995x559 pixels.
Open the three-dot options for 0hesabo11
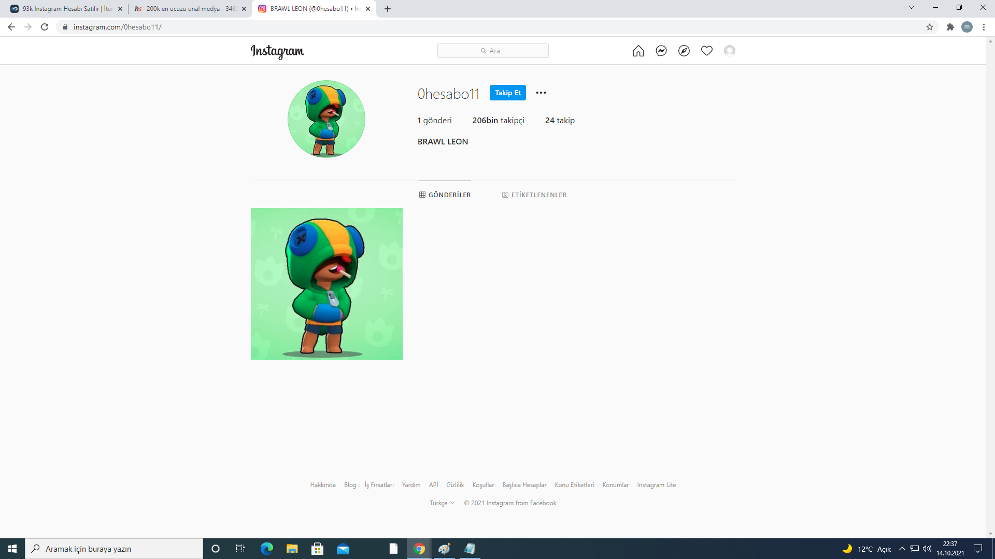click(541, 93)
